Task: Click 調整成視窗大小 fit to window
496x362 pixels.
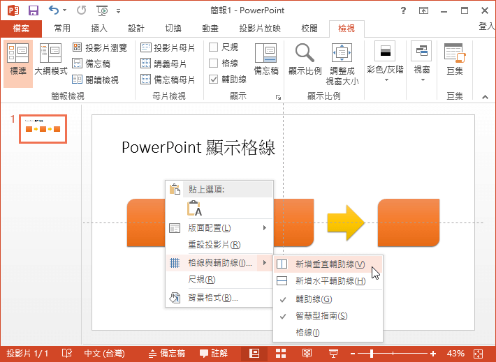Action: [342, 63]
